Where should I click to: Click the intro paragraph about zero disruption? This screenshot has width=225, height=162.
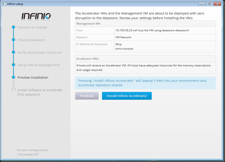(x=139, y=16)
